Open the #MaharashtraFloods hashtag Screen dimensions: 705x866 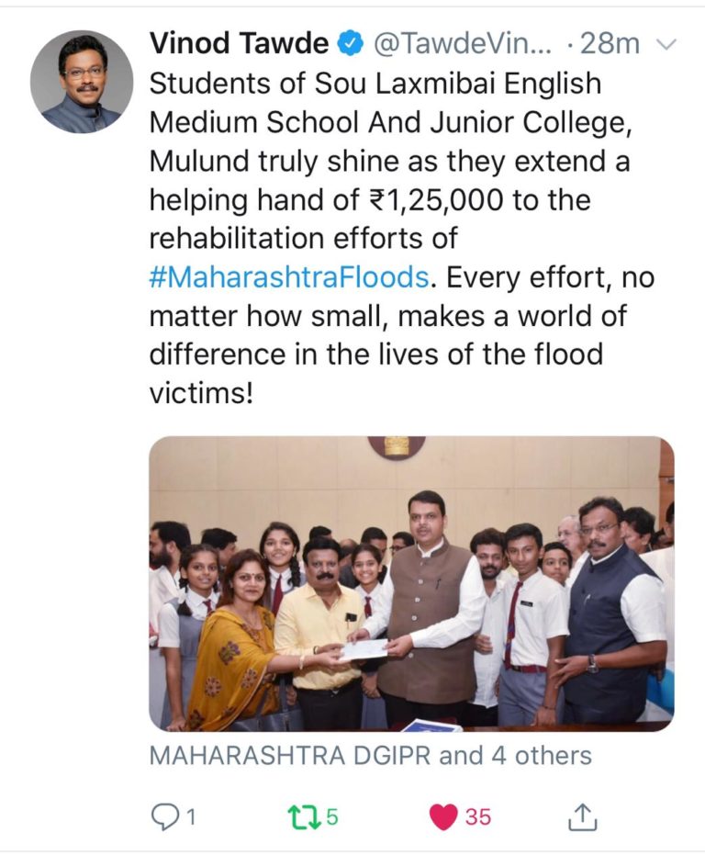click(x=289, y=276)
